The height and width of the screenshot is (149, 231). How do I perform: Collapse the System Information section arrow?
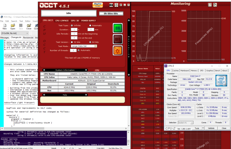click(86, 70)
